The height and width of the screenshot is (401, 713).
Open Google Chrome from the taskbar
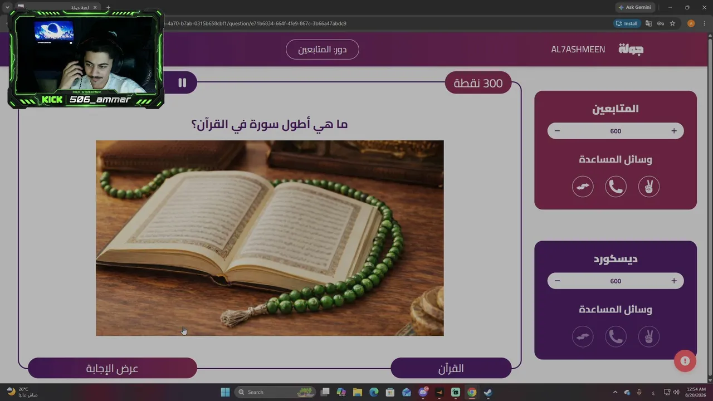click(x=472, y=392)
